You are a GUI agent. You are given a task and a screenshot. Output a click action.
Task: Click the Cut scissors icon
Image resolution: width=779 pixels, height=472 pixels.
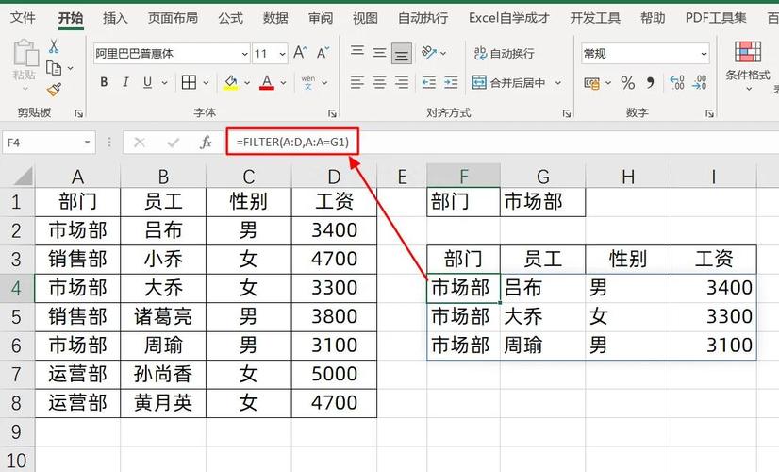(x=53, y=47)
